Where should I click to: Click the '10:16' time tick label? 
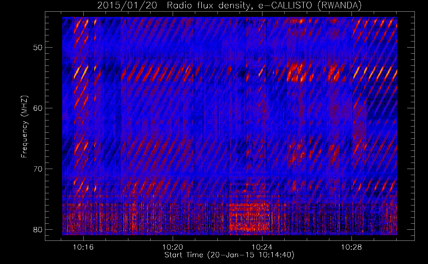click(x=83, y=247)
